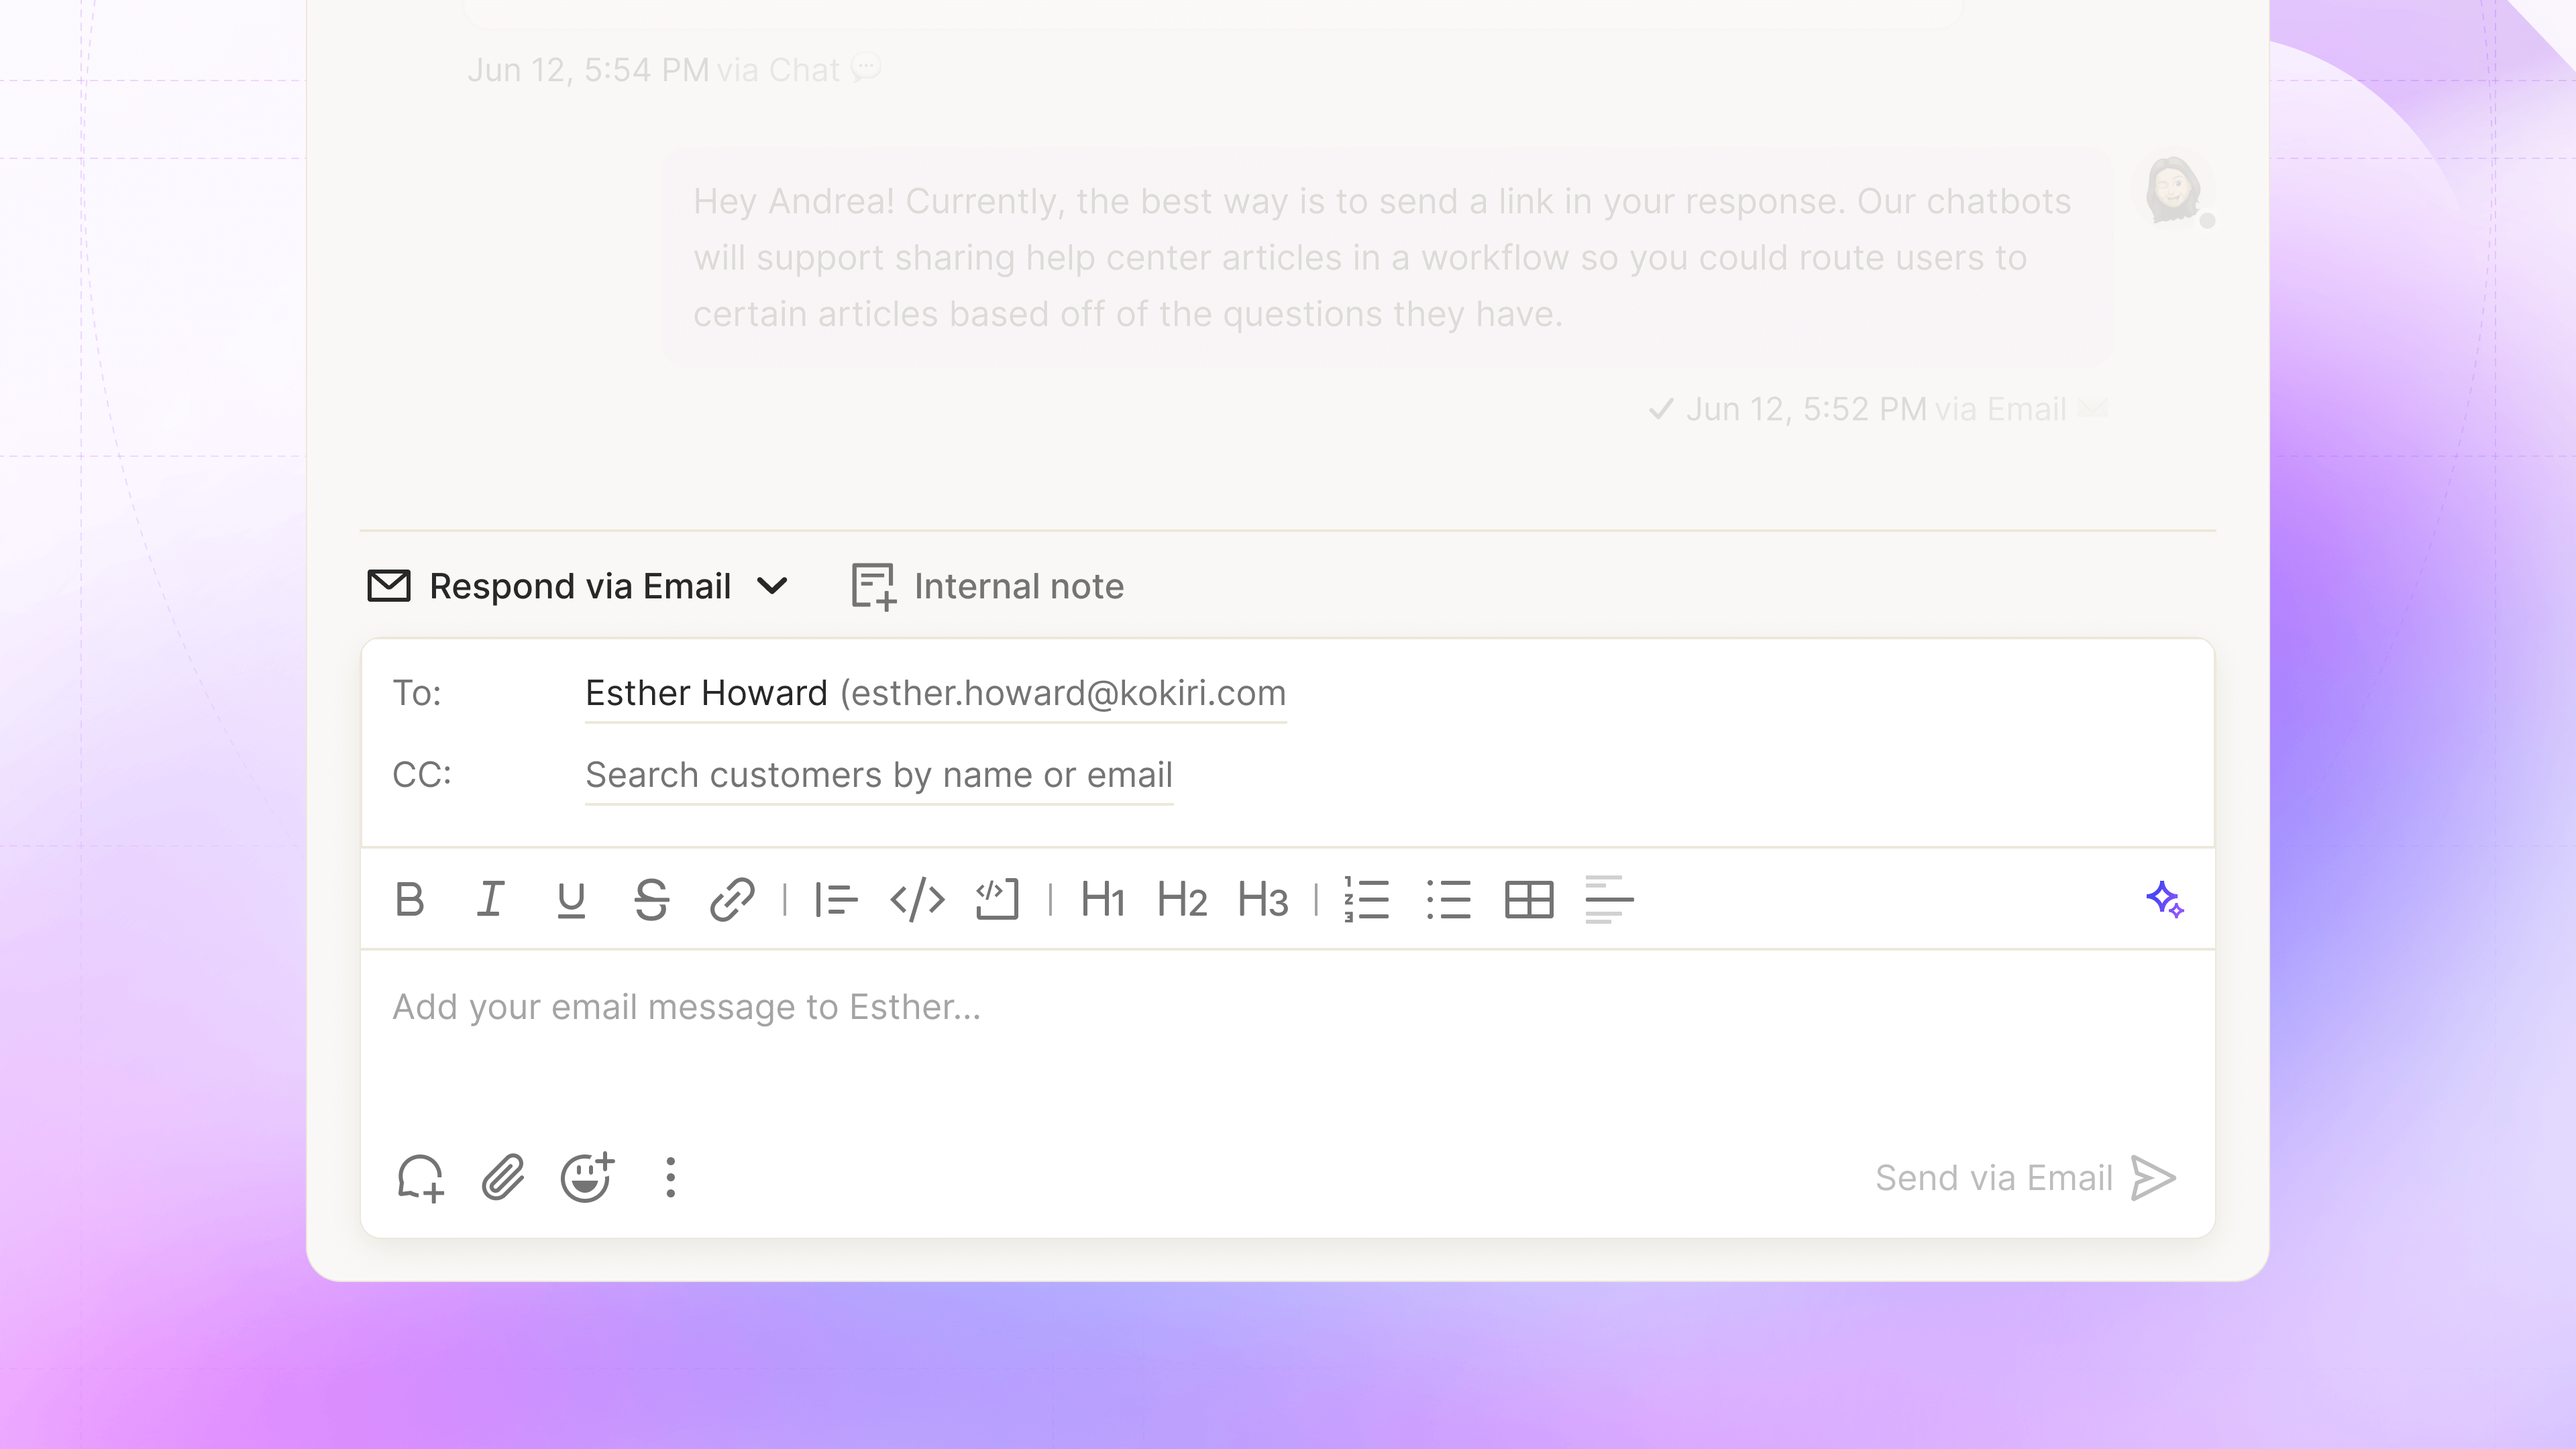This screenshot has width=2576, height=1449.
Task: Open AI sparkle assistant
Action: [2165, 899]
